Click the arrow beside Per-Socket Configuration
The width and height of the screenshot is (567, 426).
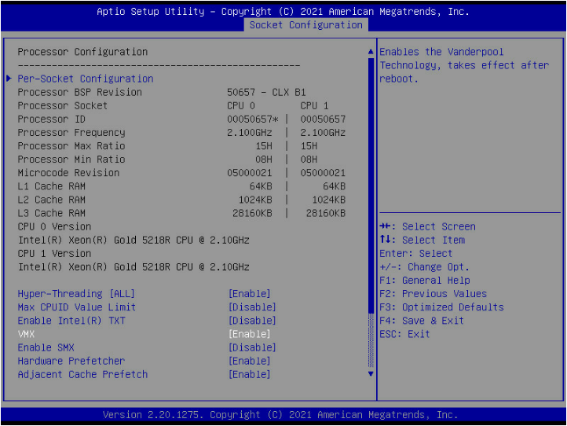(9, 79)
